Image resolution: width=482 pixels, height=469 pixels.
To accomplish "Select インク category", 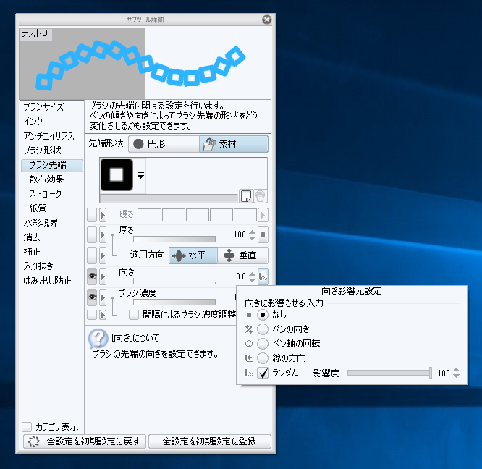I will pyautogui.click(x=33, y=122).
